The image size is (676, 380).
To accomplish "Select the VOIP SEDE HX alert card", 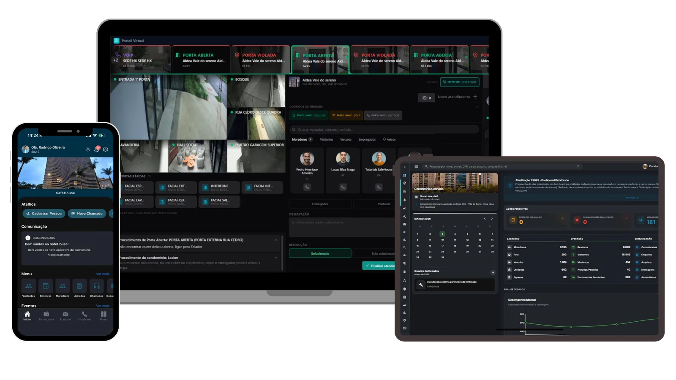I will pyautogui.click(x=141, y=60).
